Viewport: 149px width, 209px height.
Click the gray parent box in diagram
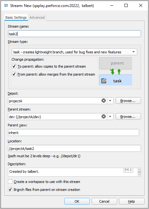[x=116, y=63]
